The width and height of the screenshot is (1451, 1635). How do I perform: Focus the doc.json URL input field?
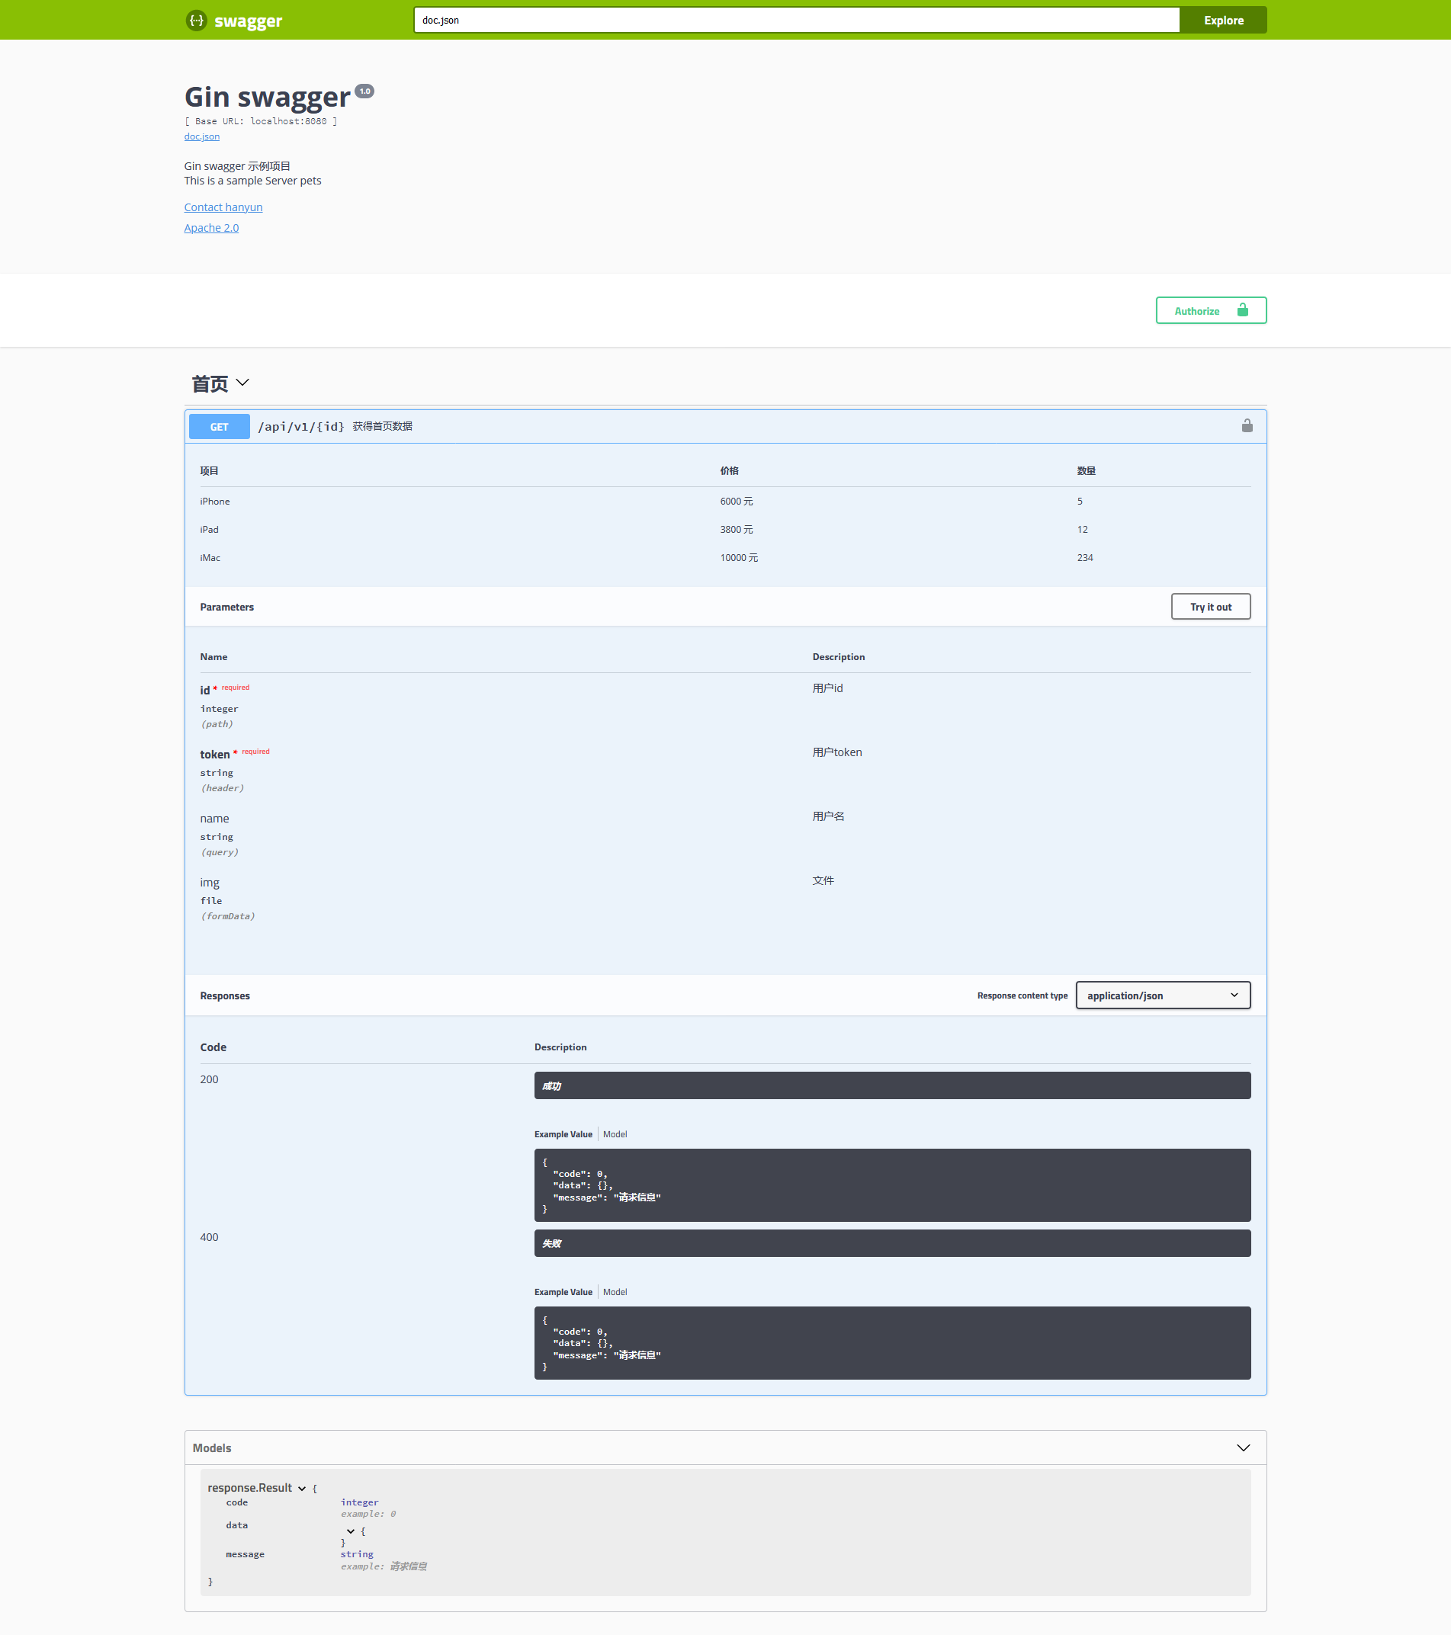coord(796,20)
